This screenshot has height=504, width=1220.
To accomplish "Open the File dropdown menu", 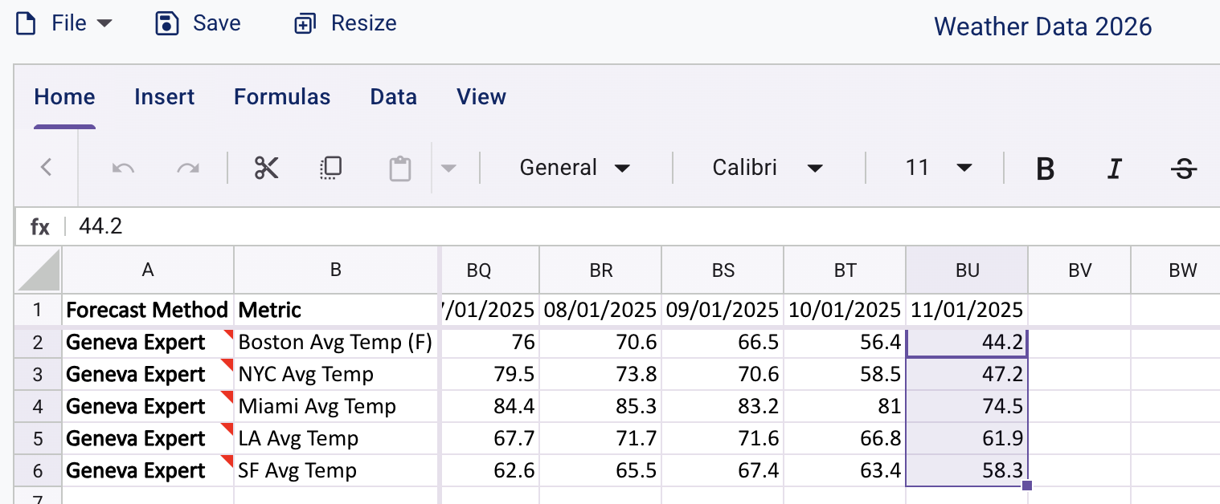I will 66,23.
